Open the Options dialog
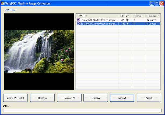Image resolution: width=165 pixels, height=115 pixels. tap(96, 98)
